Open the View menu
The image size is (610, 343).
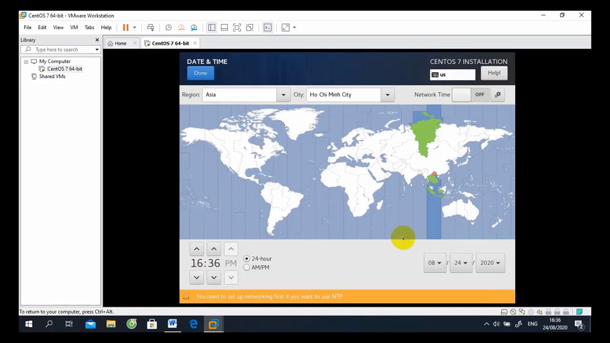pos(58,28)
